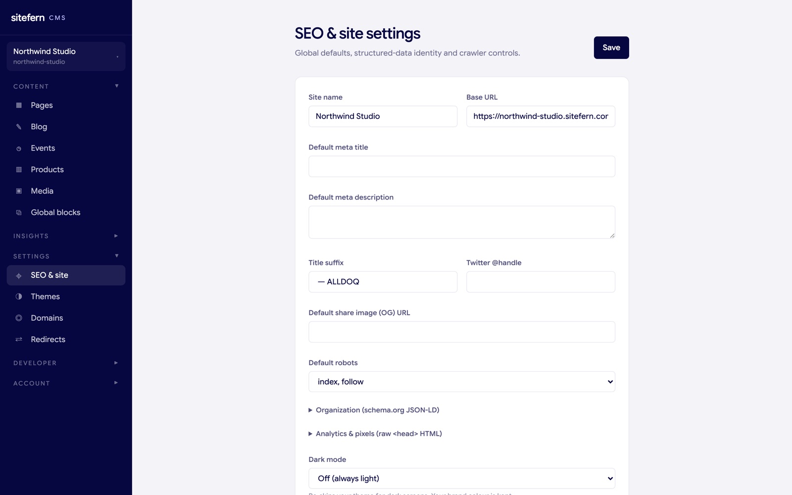The height and width of the screenshot is (495, 792).
Task: Click the Domains globe icon
Action: click(x=19, y=318)
